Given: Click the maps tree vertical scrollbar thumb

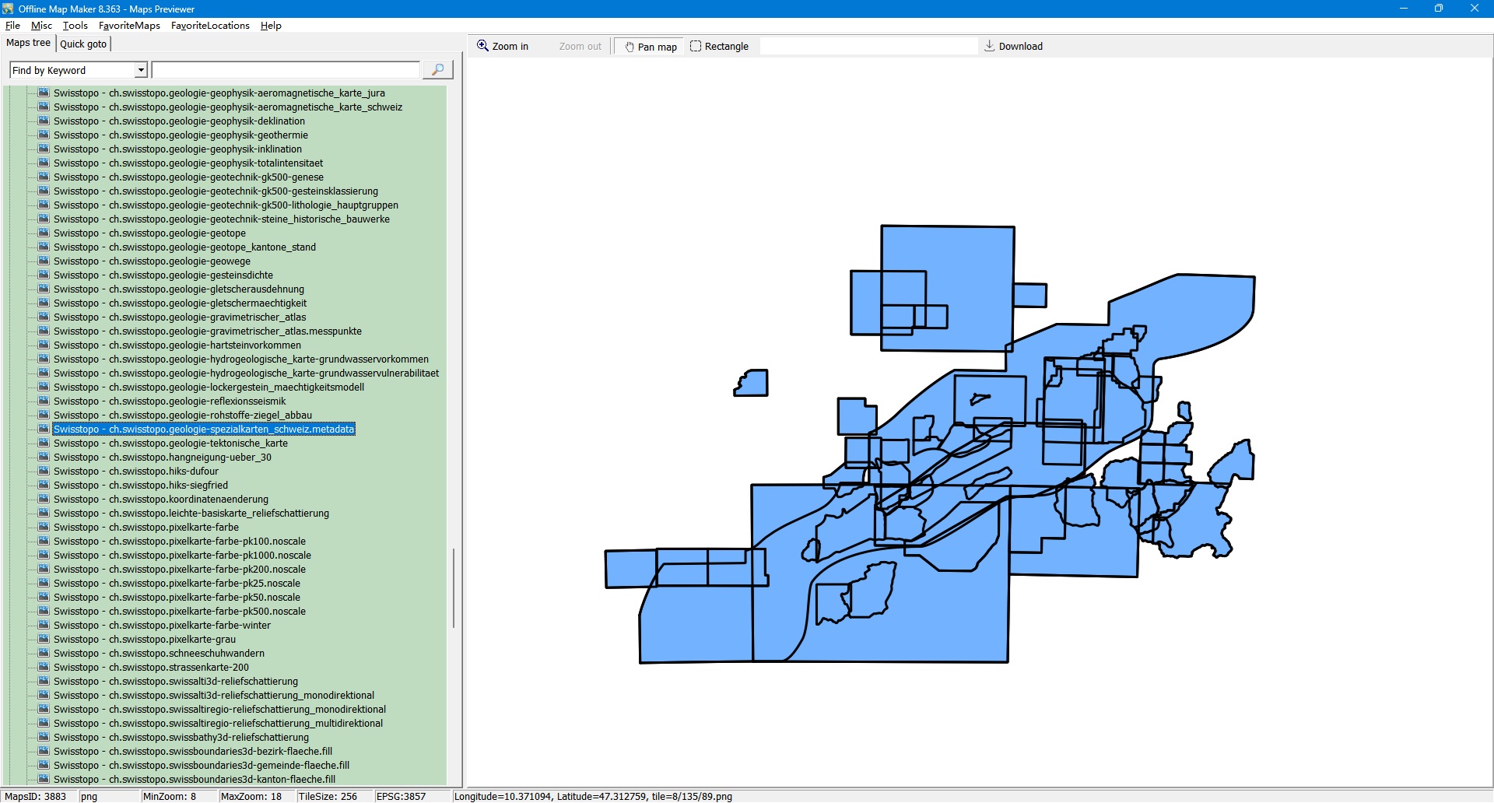Looking at the screenshot, I should [x=454, y=587].
